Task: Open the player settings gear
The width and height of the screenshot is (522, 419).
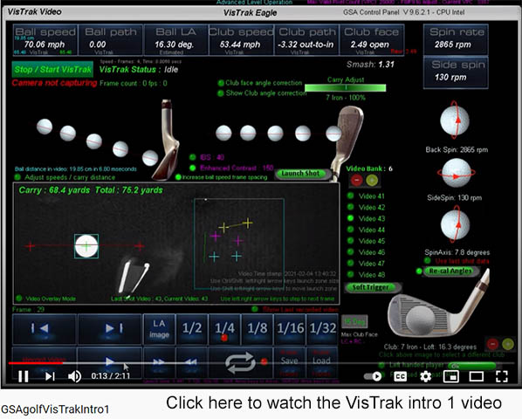Action: (x=425, y=376)
